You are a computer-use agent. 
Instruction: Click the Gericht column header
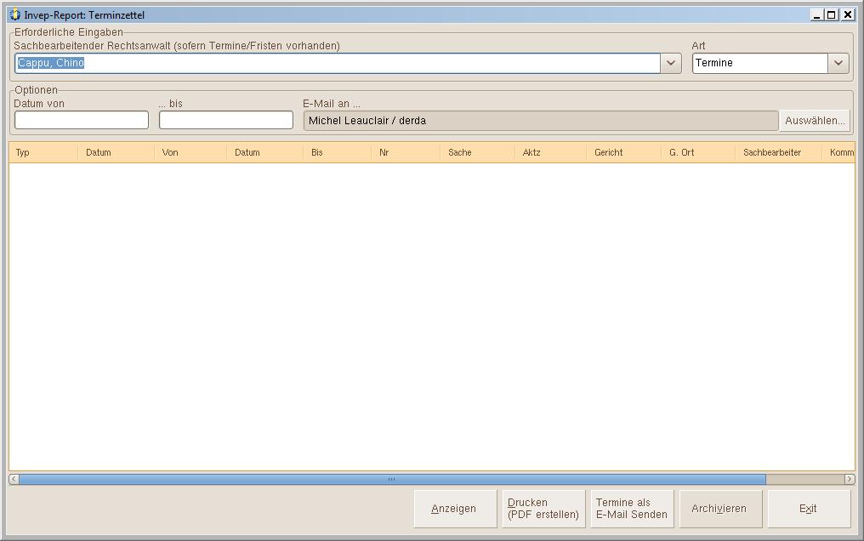623,152
